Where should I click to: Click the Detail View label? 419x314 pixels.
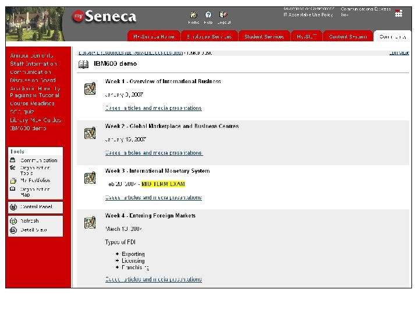click(34, 230)
